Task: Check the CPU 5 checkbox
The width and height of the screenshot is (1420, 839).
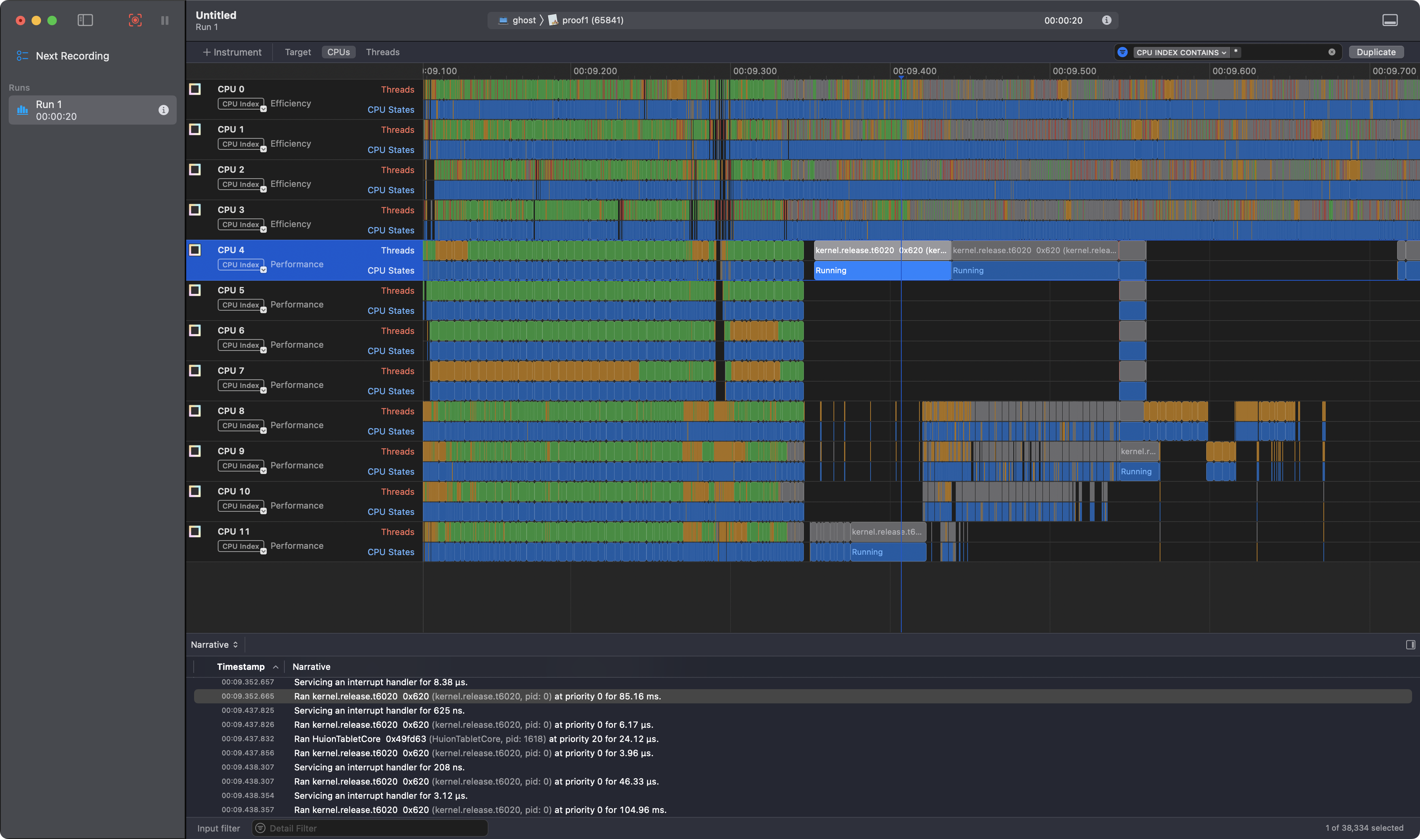Action: [x=195, y=290]
